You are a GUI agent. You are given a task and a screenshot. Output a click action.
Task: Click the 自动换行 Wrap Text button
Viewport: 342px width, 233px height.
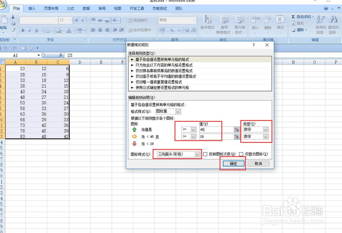pos(137,20)
